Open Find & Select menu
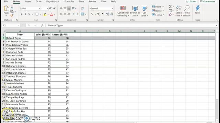This screenshot has height=123, width=220. (x=187, y=11)
